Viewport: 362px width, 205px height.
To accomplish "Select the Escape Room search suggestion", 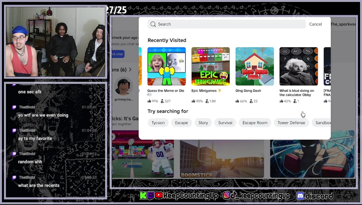I will pyautogui.click(x=255, y=123).
